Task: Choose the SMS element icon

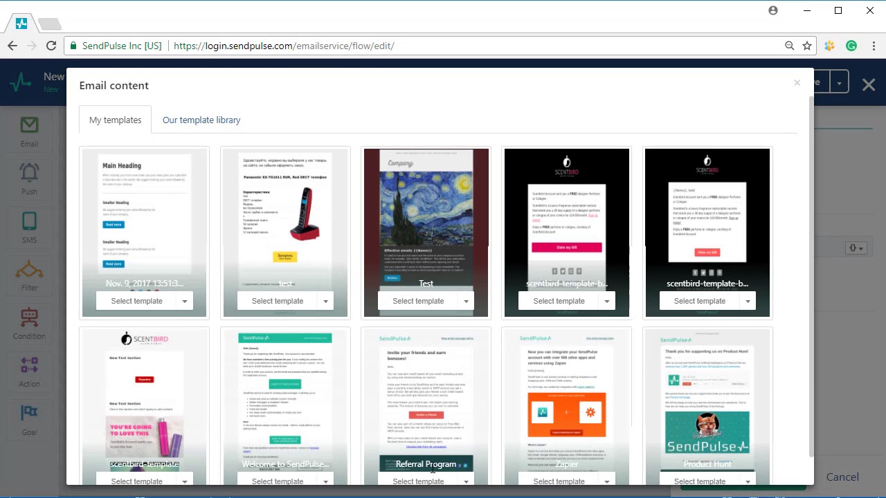Action: [29, 221]
